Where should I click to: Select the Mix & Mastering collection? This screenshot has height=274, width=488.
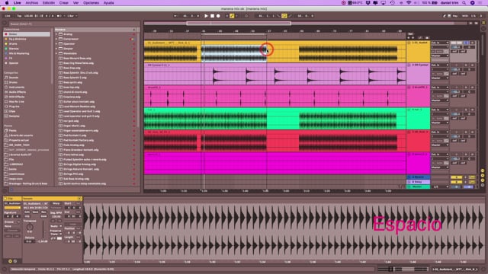19,53
